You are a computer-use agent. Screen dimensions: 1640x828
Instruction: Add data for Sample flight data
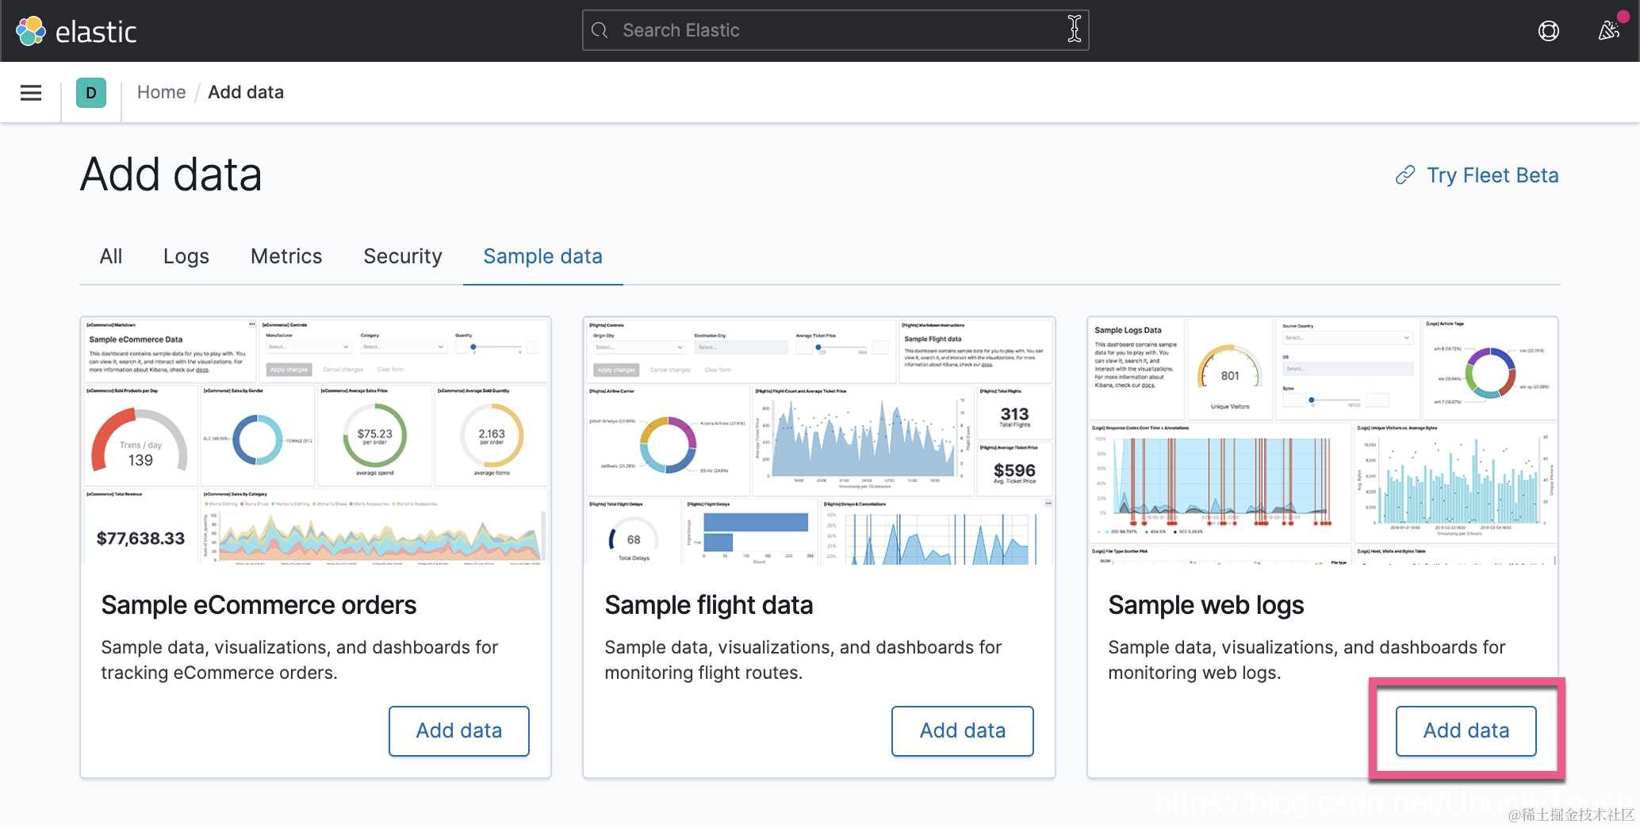[x=963, y=730]
